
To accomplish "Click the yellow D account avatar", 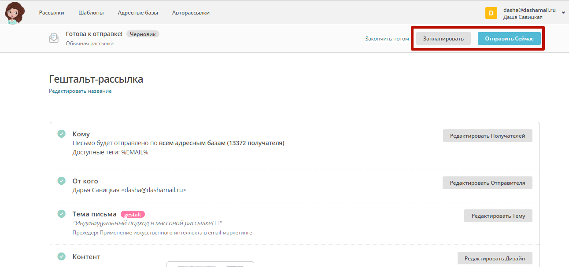I will [491, 13].
